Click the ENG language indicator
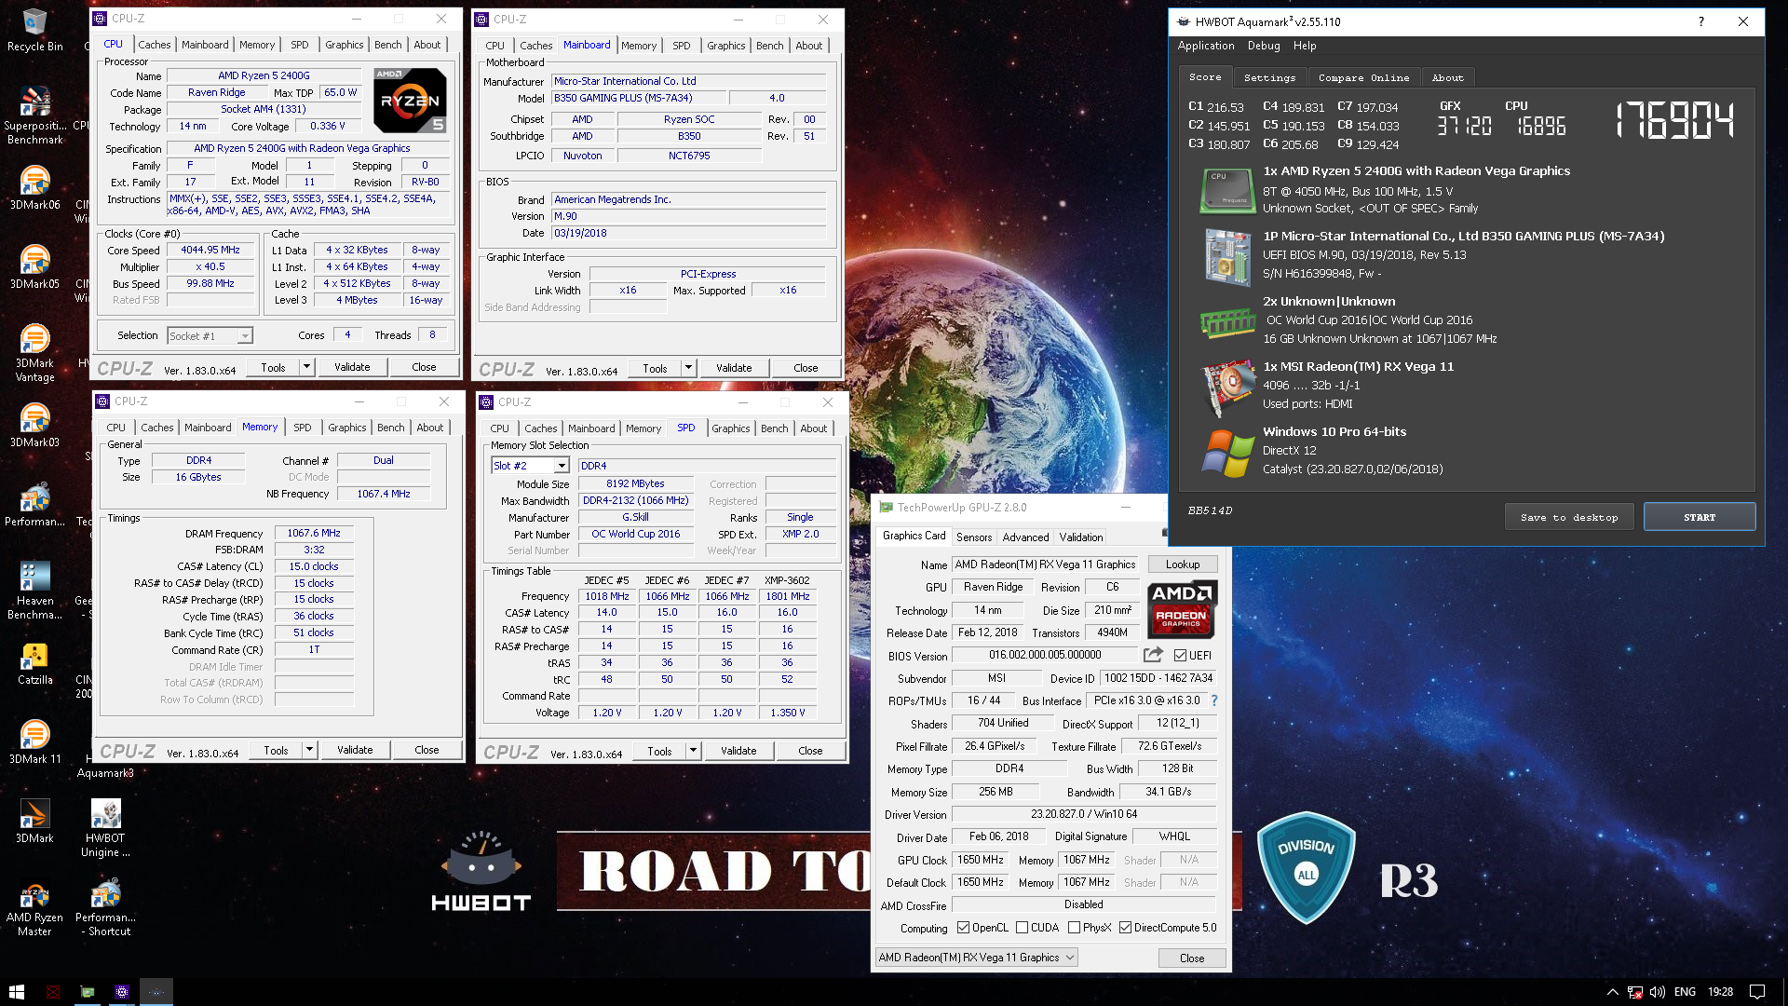 click(1685, 992)
